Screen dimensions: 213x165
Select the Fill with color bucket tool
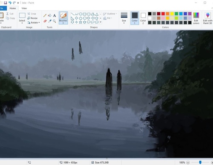coord(49,15)
